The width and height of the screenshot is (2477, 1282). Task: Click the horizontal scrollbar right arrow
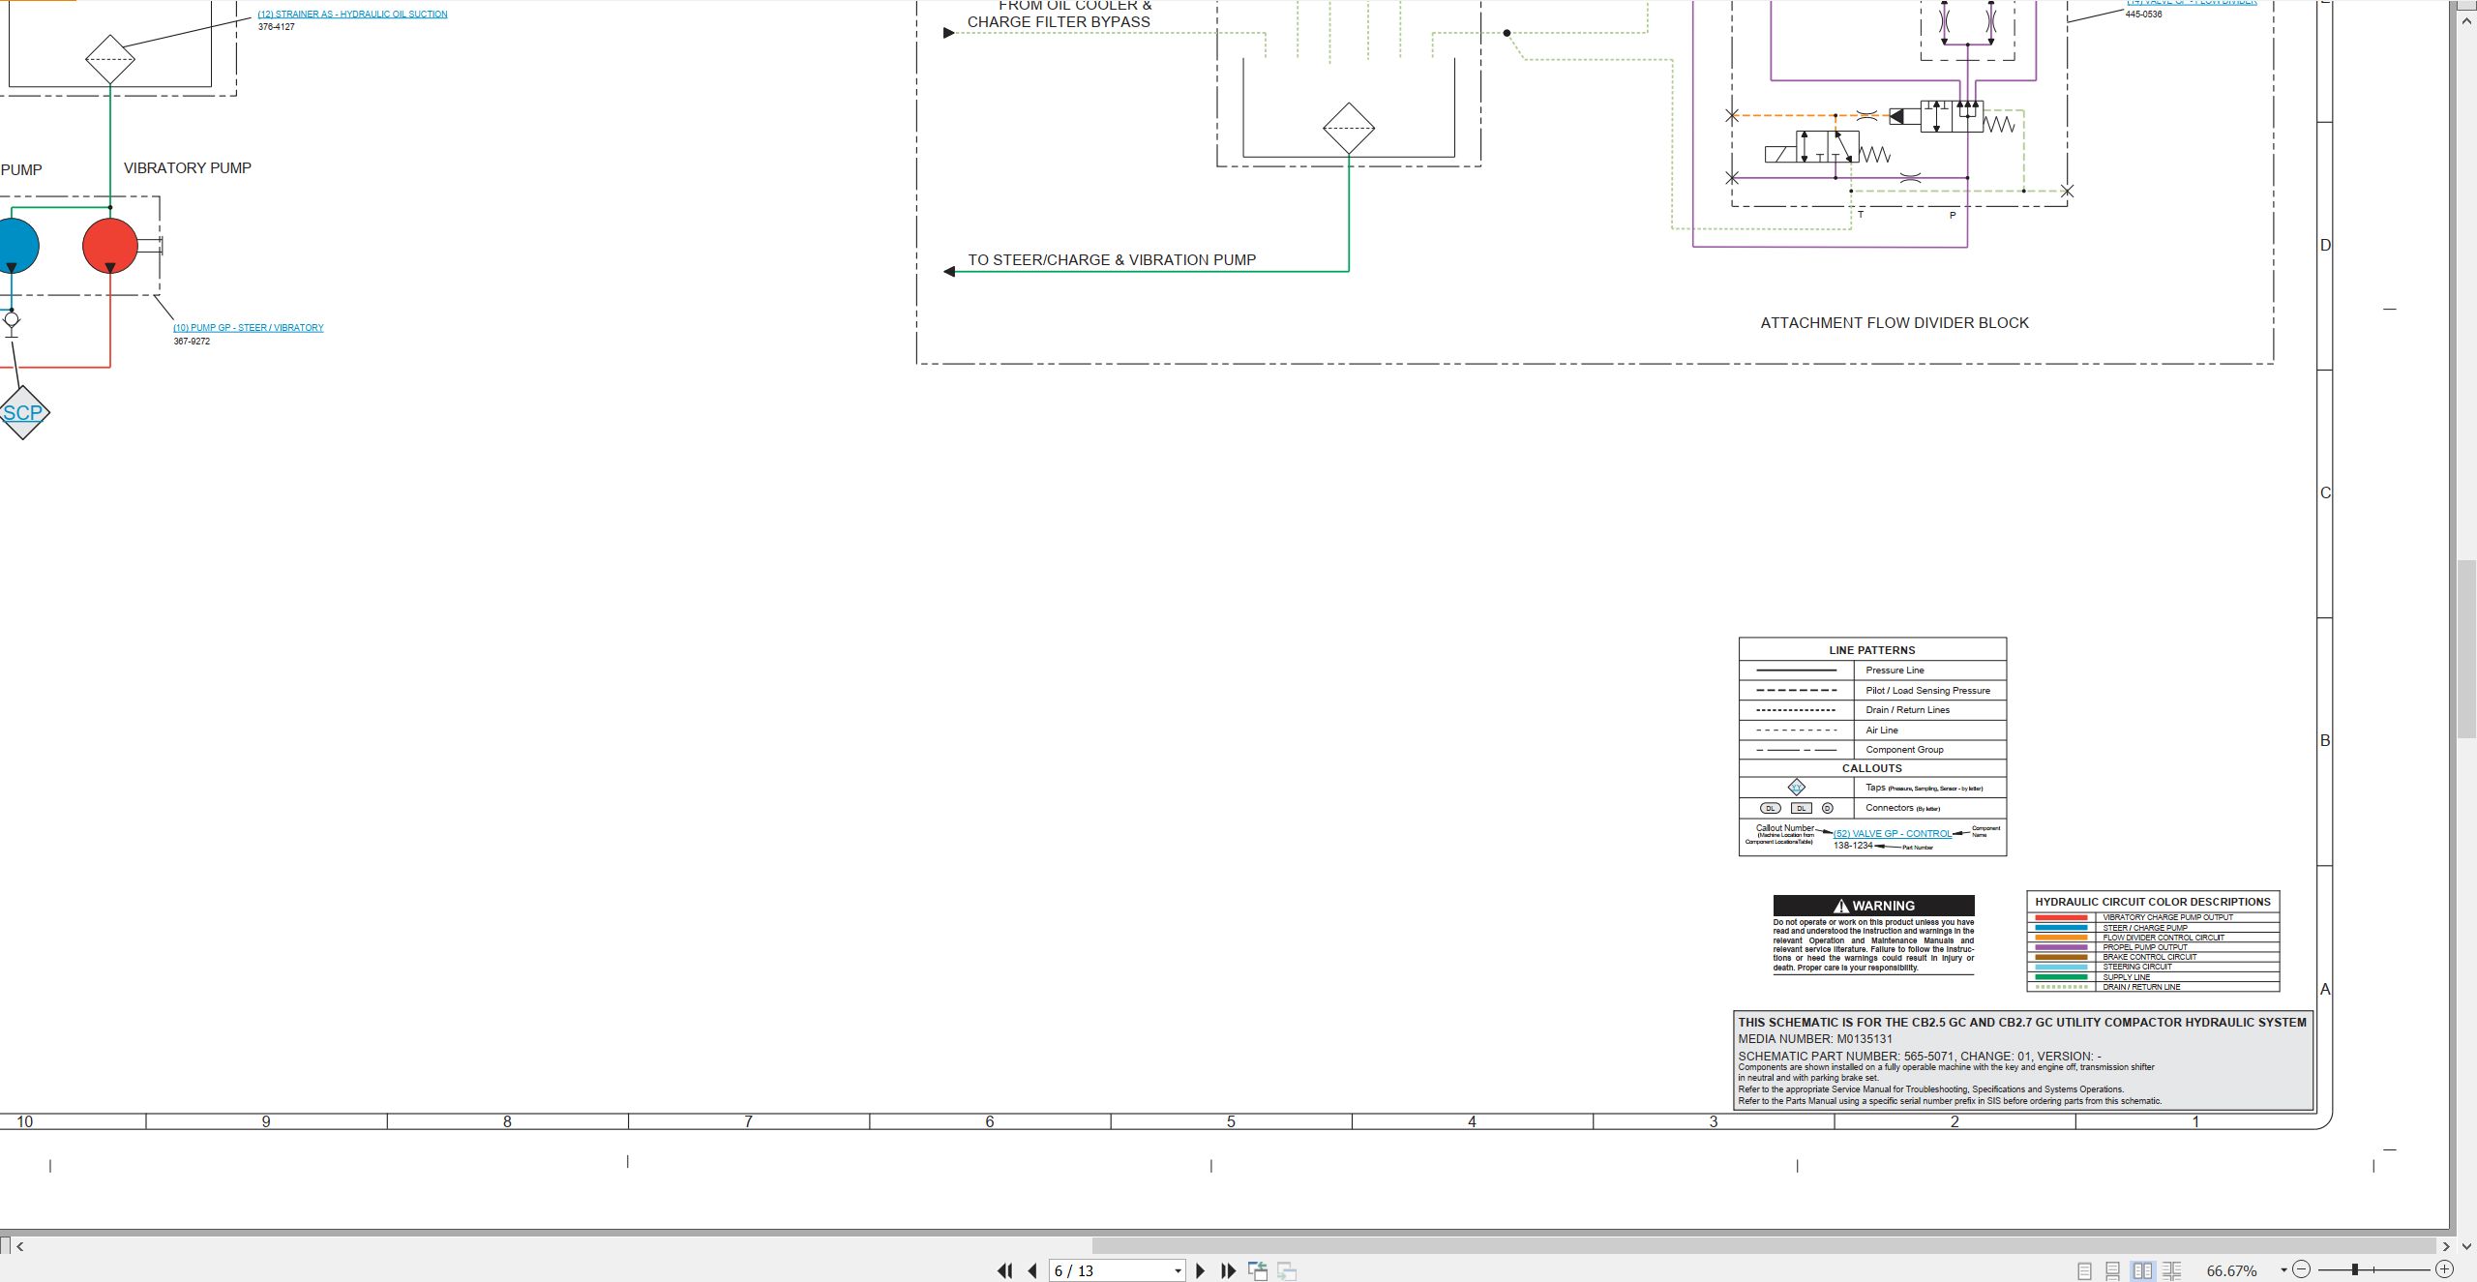point(2445,1246)
